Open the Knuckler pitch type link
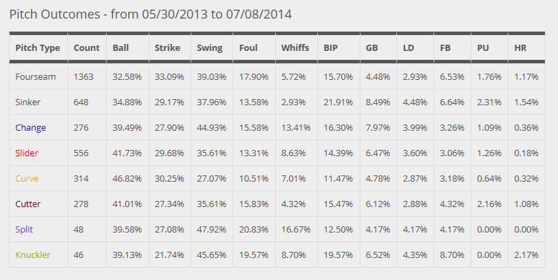 click(33, 255)
